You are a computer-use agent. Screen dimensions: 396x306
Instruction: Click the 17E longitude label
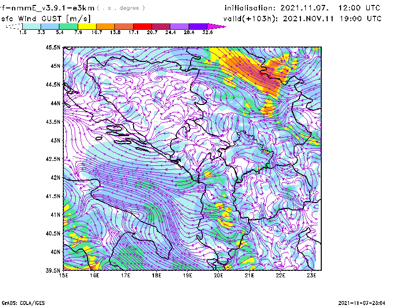(x=126, y=275)
